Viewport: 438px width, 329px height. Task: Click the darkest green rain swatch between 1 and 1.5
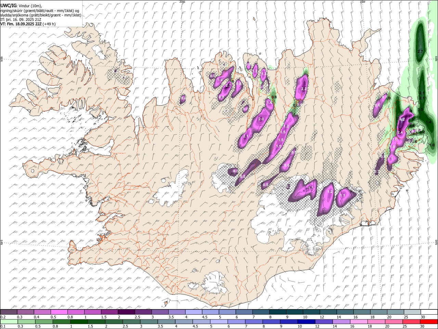pos(78,322)
